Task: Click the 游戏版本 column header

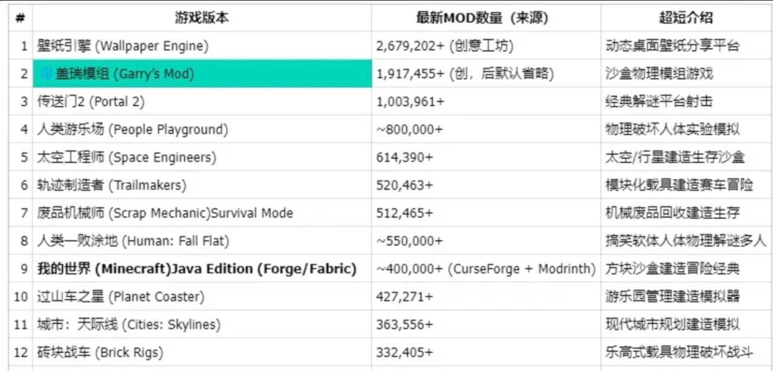Action: (x=202, y=18)
